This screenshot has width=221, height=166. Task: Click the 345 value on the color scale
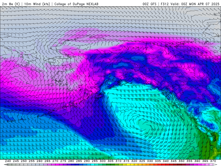(x=174, y=161)
